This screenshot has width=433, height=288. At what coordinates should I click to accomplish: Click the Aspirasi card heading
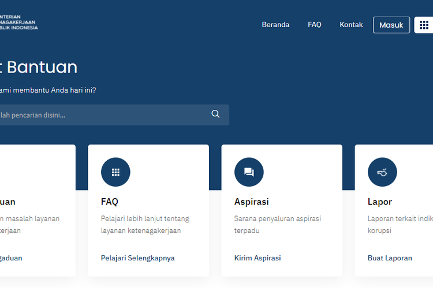coord(251,202)
